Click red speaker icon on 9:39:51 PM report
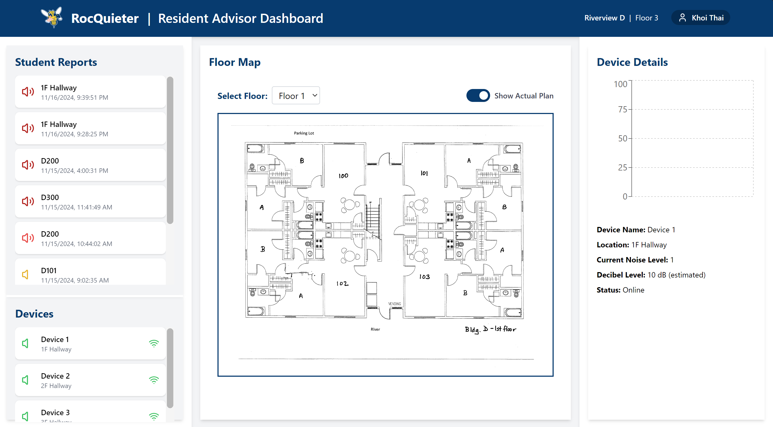 click(x=28, y=92)
